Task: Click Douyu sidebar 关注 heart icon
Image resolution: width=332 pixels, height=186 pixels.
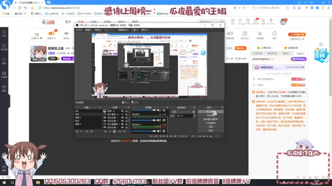Action: coord(4,32)
